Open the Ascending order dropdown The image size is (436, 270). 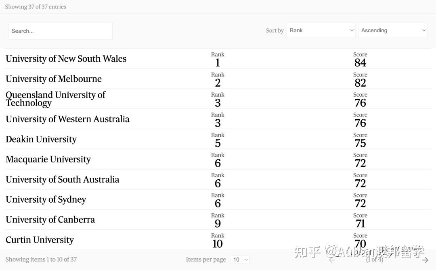coord(392,31)
